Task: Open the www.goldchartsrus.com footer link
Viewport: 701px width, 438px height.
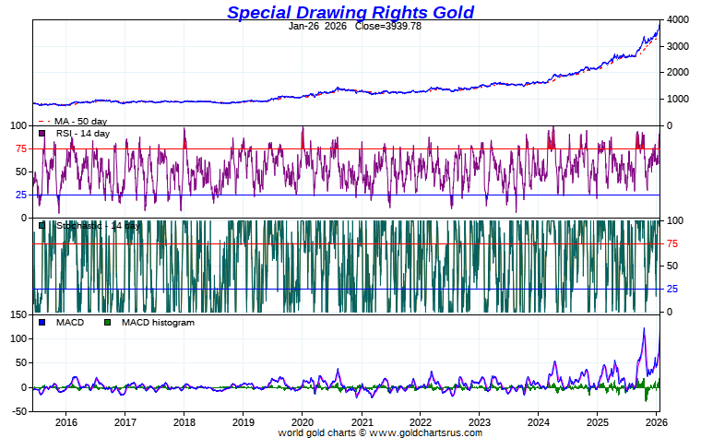Action: point(425,432)
